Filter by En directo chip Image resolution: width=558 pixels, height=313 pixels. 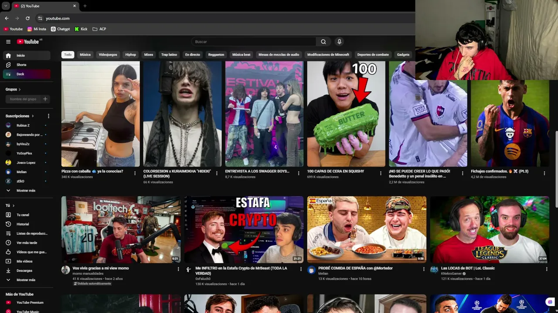(193, 55)
